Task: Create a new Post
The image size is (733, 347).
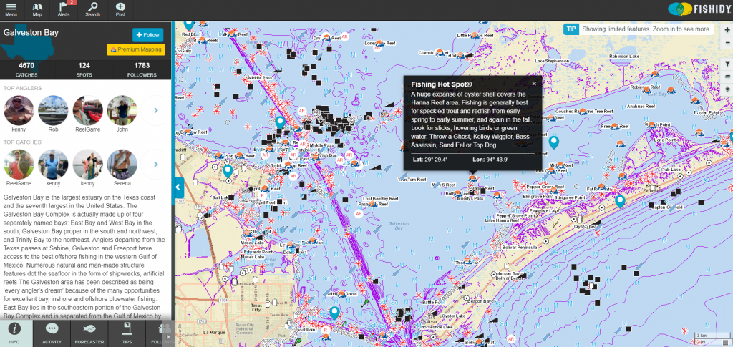Action: click(120, 9)
